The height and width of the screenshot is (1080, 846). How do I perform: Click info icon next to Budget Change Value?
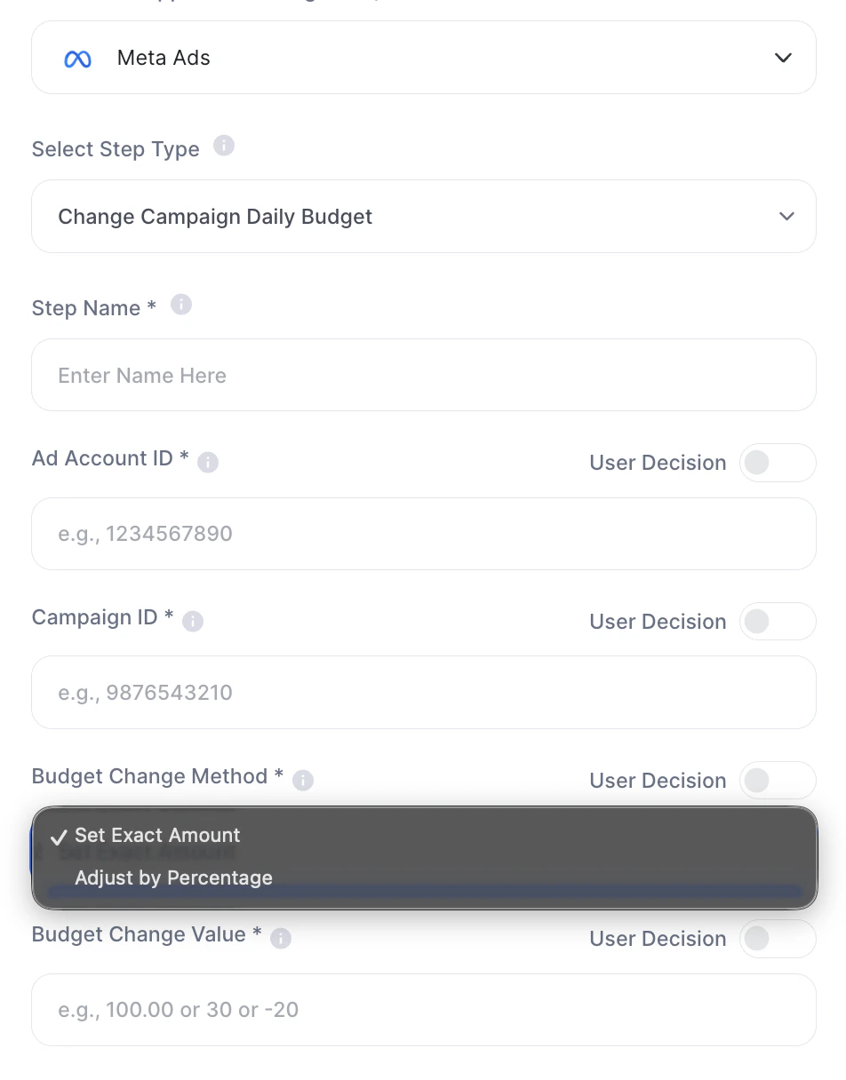(x=281, y=938)
